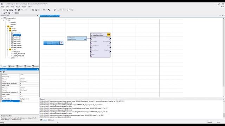Switch to the Function tab in left panel
225x126 pixels.
click(20, 66)
